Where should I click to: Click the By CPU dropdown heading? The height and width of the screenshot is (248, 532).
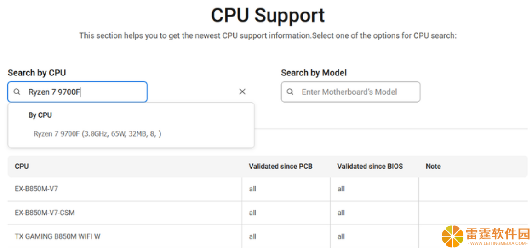(40, 115)
